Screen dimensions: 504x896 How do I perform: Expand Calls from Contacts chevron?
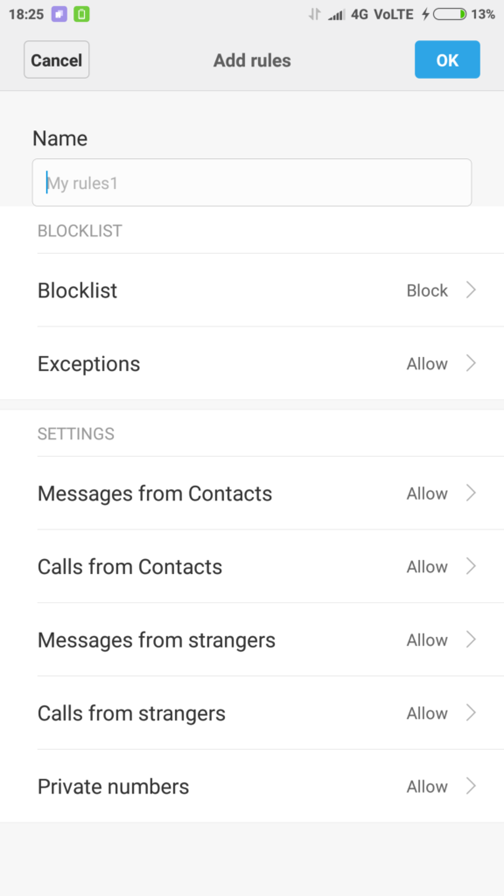pos(471,566)
